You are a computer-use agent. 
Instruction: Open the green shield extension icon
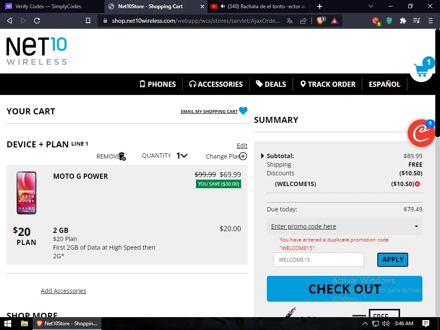pos(389,21)
